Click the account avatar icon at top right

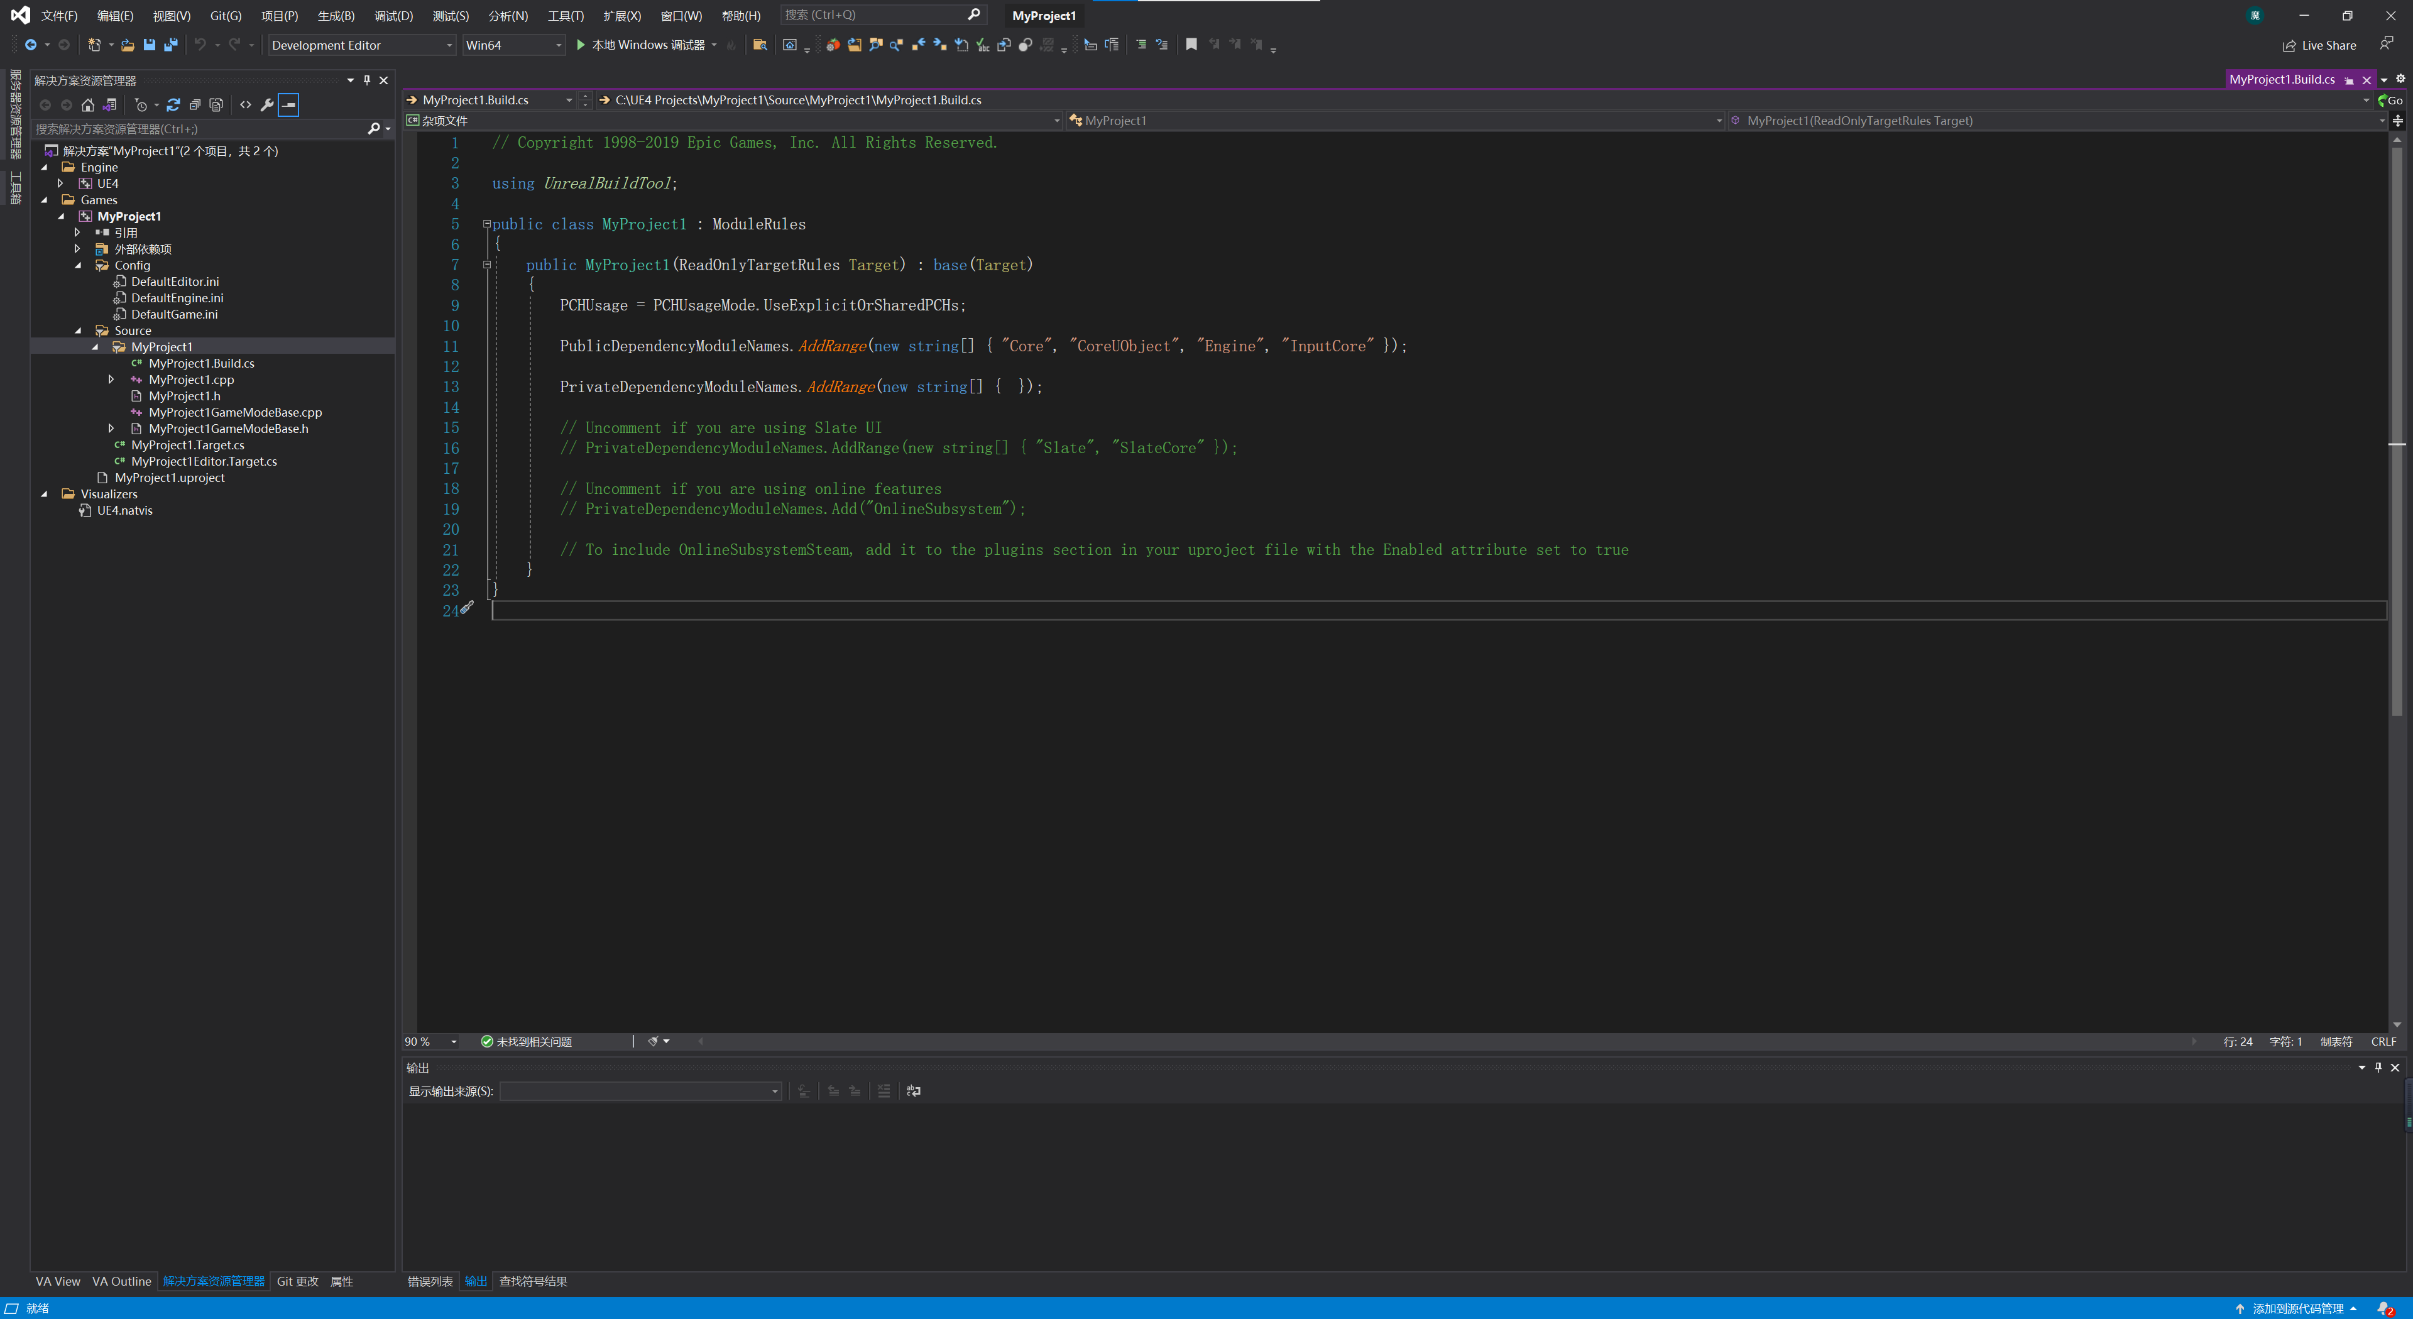(2256, 15)
